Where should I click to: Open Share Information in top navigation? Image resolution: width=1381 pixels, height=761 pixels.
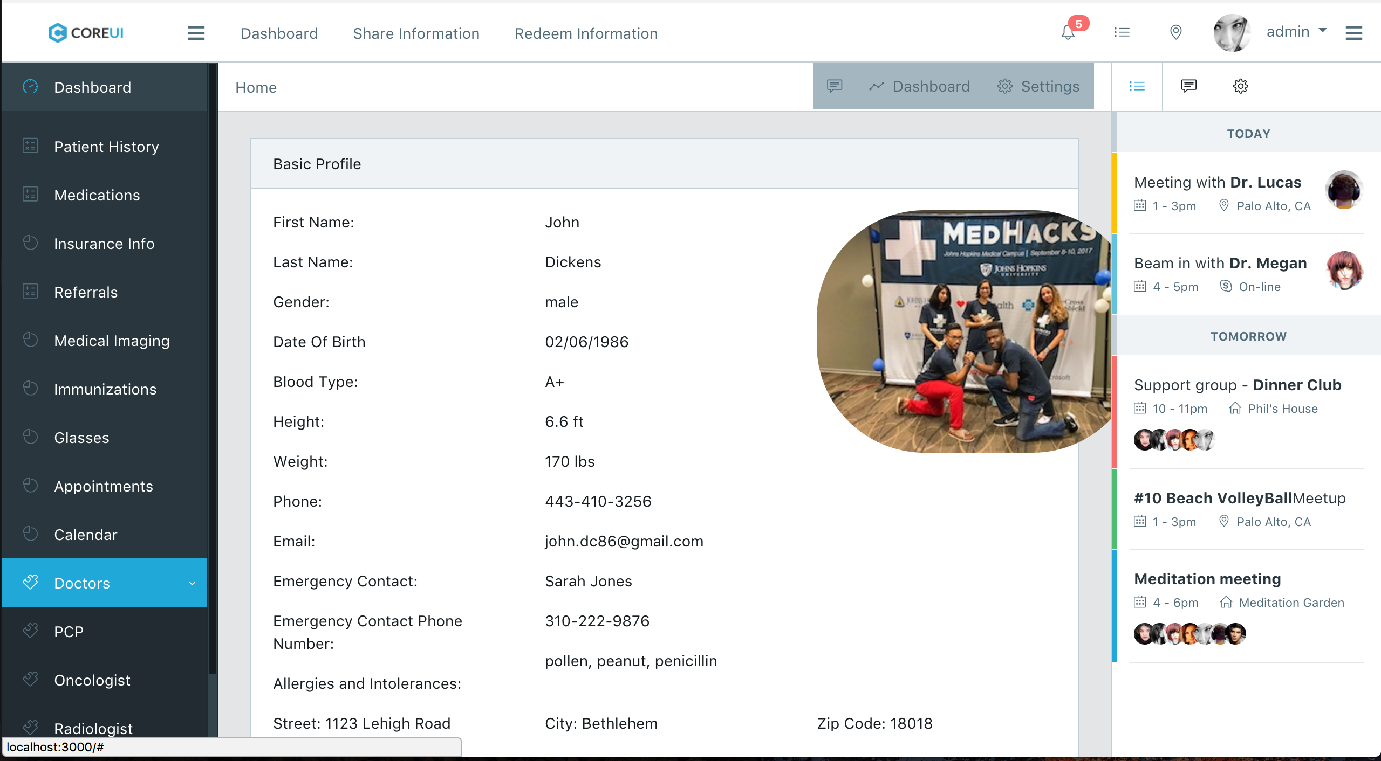click(416, 33)
